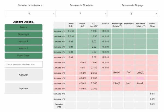Click the 1,5 ml Grow cell
This screenshot has height=112, width=164.
pyautogui.click(x=71, y=31)
